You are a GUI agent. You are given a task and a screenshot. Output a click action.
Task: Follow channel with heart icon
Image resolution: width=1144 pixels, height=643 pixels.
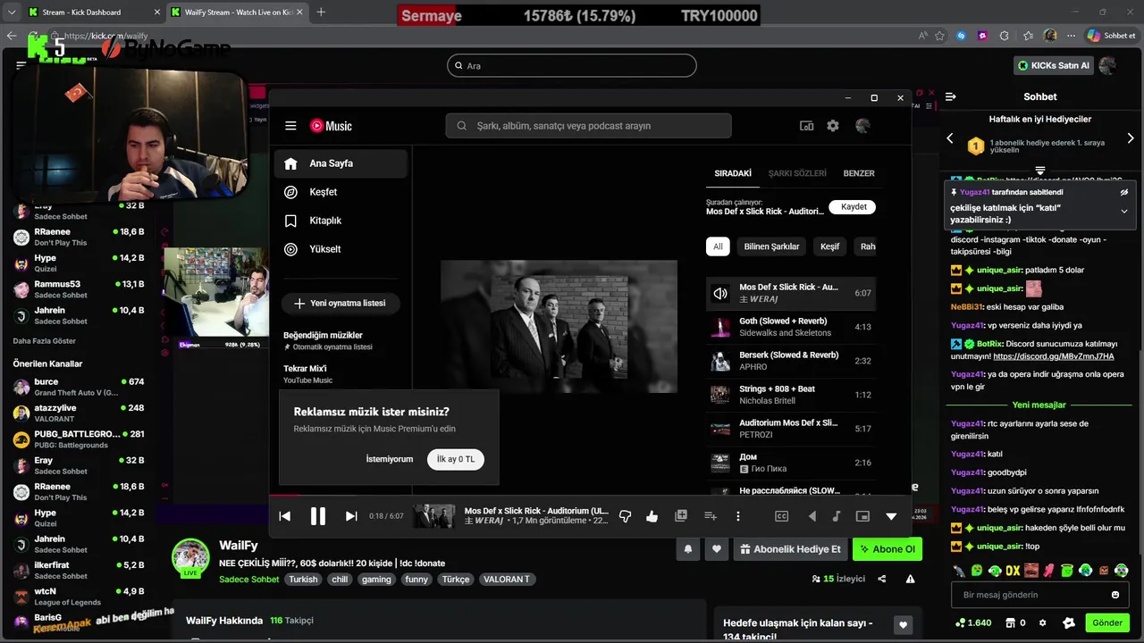716,549
